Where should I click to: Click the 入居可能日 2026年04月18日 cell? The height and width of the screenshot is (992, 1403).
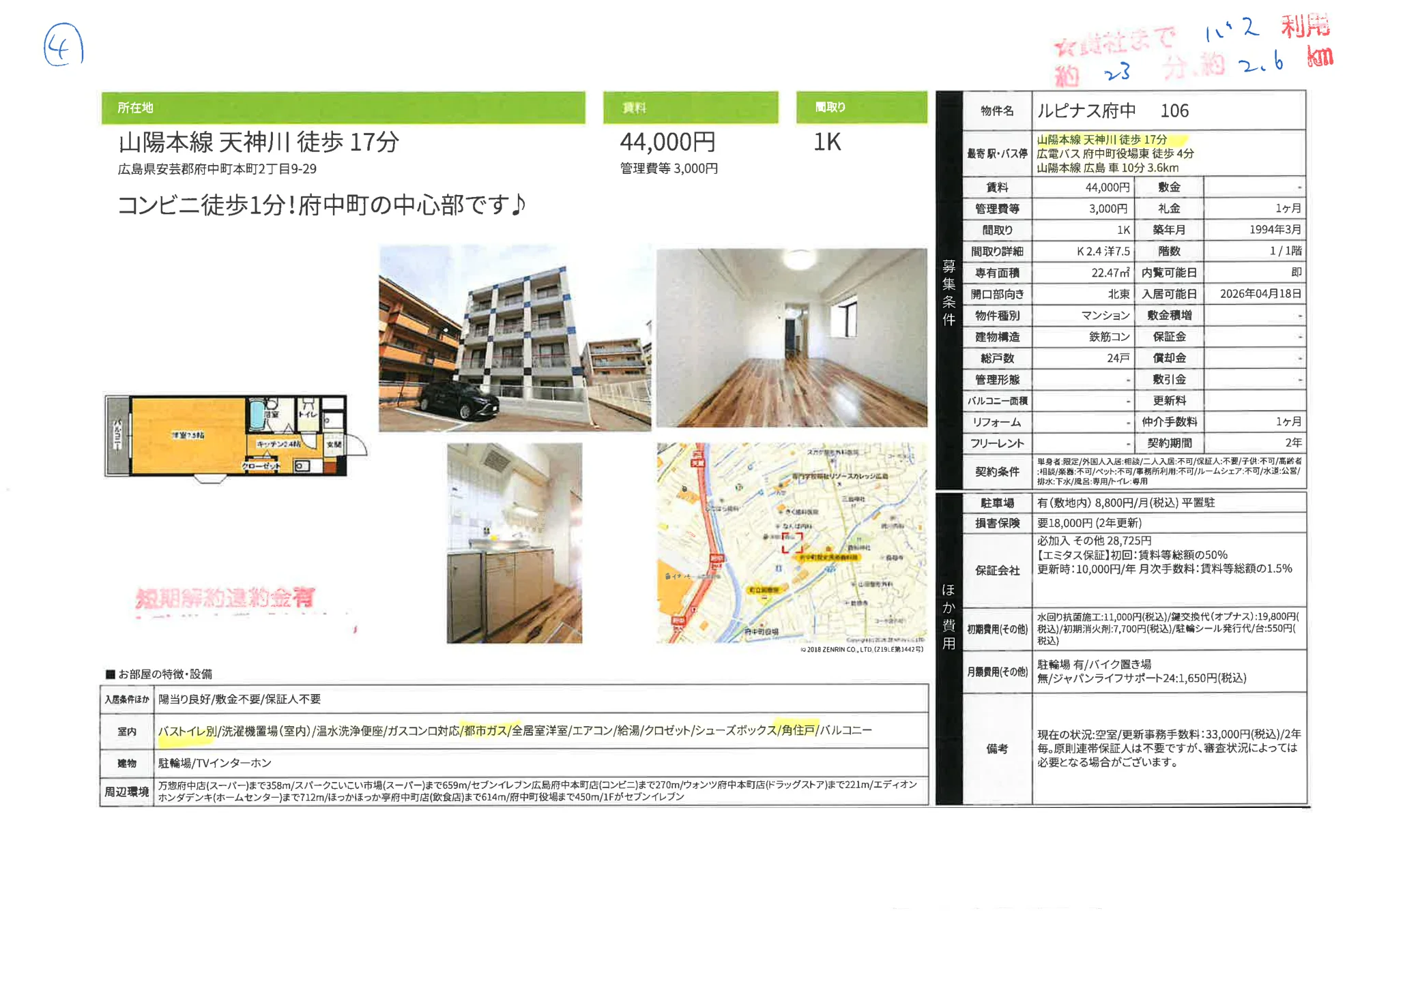tap(1260, 294)
